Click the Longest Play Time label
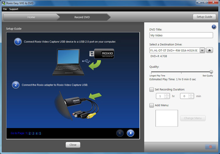Screen dimensions: 220x154 pyautogui.click(x=157, y=76)
